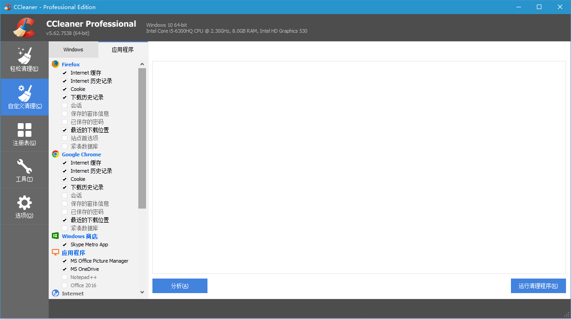Select the Internet group heading
The width and height of the screenshot is (571, 319).
pos(73,294)
